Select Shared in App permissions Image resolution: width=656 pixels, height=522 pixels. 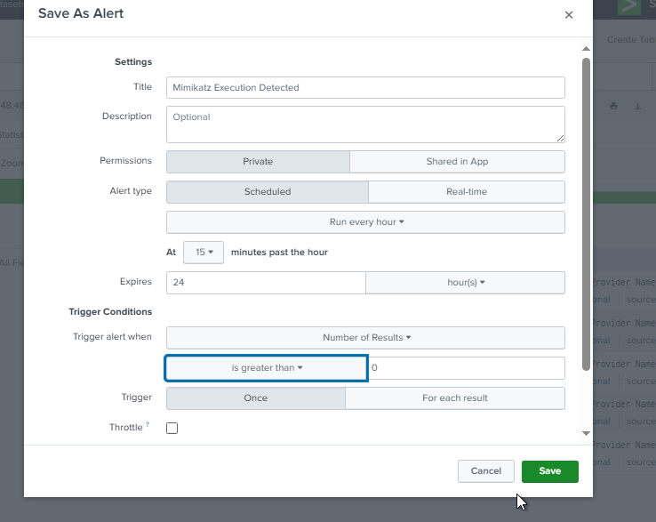(457, 162)
